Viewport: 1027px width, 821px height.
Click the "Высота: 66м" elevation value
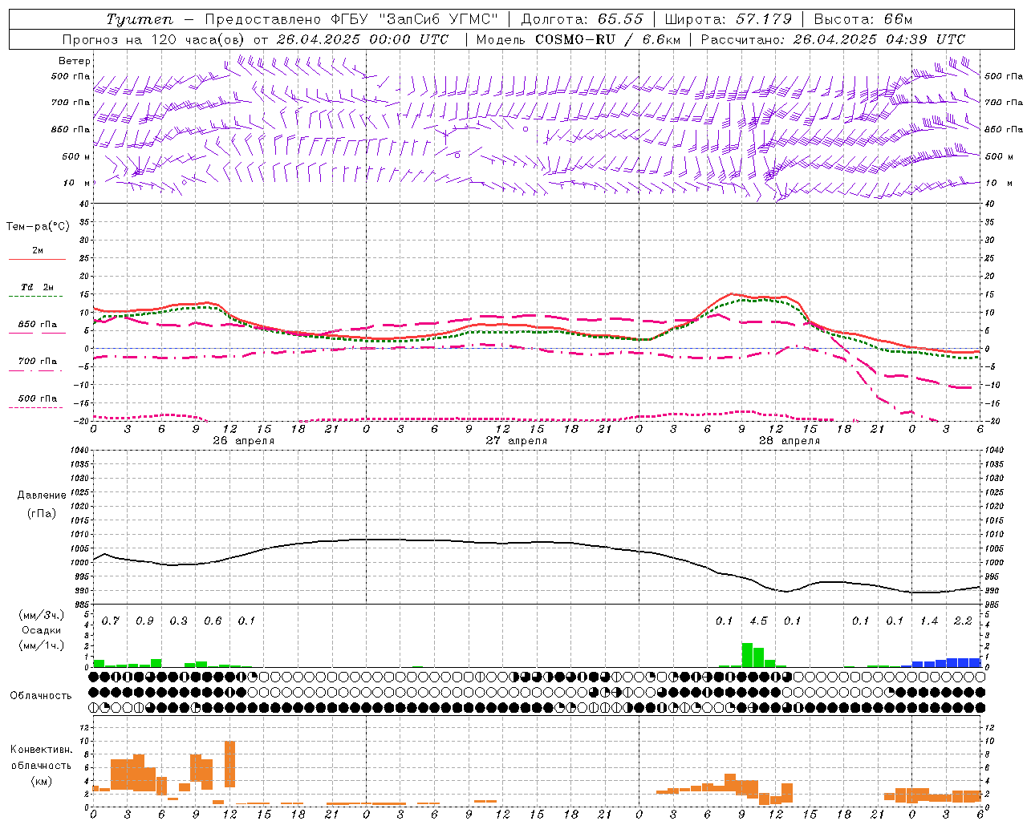[x=863, y=19]
